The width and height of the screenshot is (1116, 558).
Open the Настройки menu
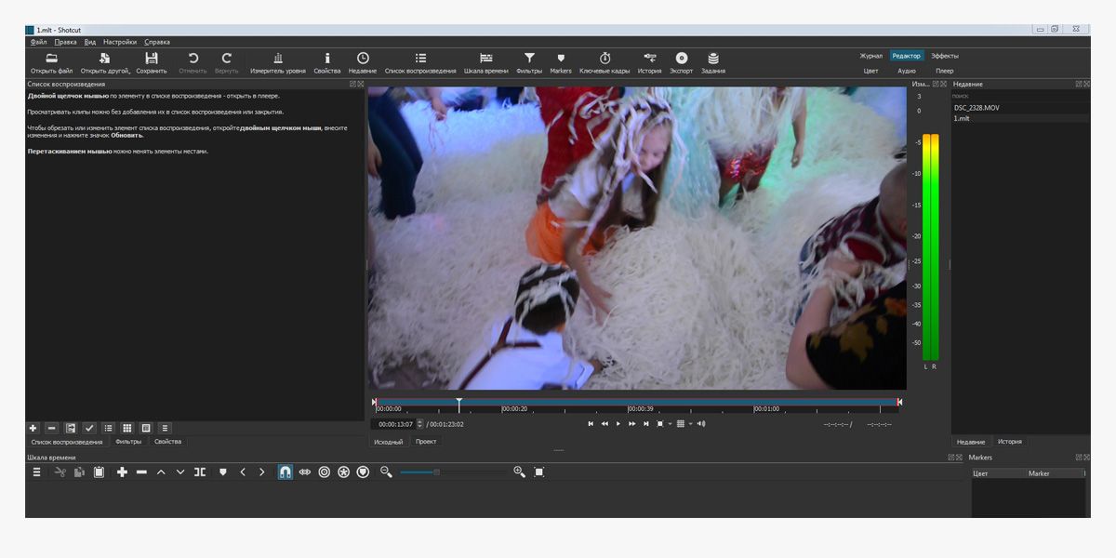[x=119, y=42]
